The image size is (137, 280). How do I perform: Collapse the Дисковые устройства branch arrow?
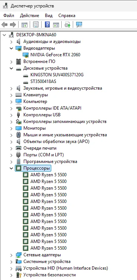(x=11, y=68)
